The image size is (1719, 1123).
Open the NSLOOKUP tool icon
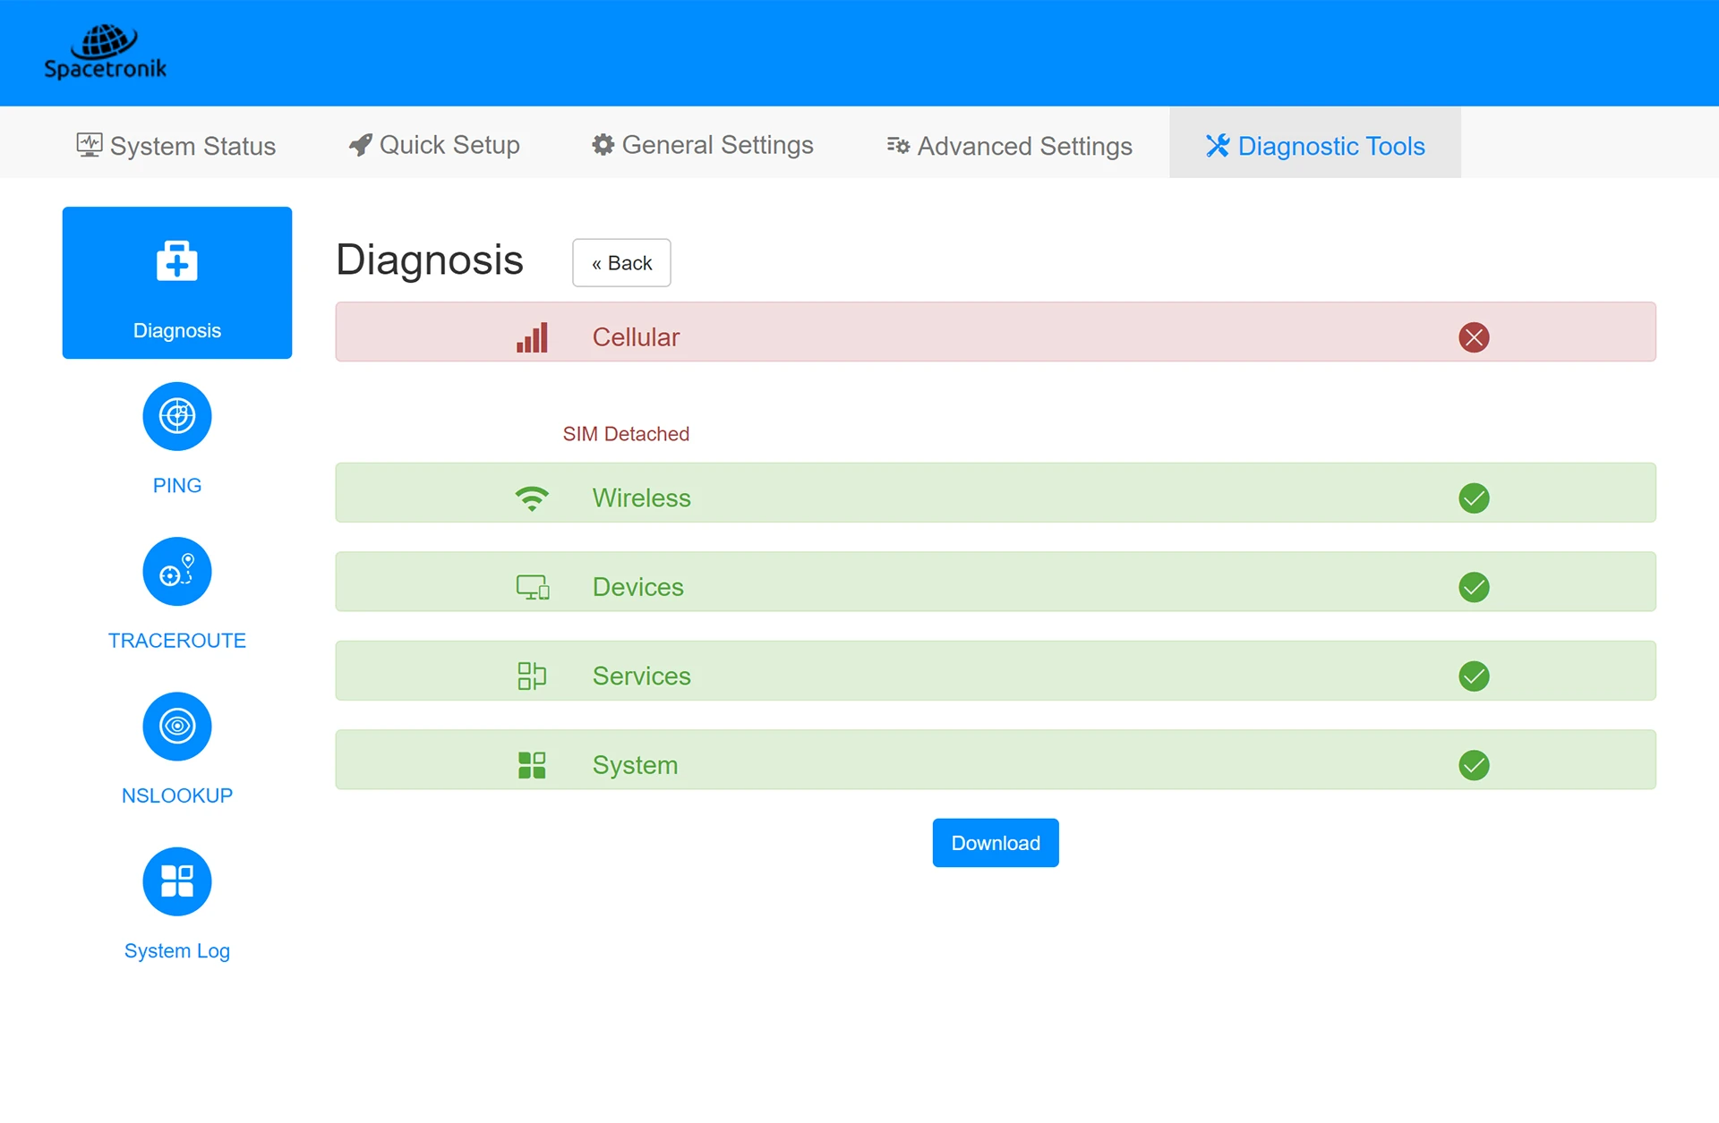click(177, 726)
